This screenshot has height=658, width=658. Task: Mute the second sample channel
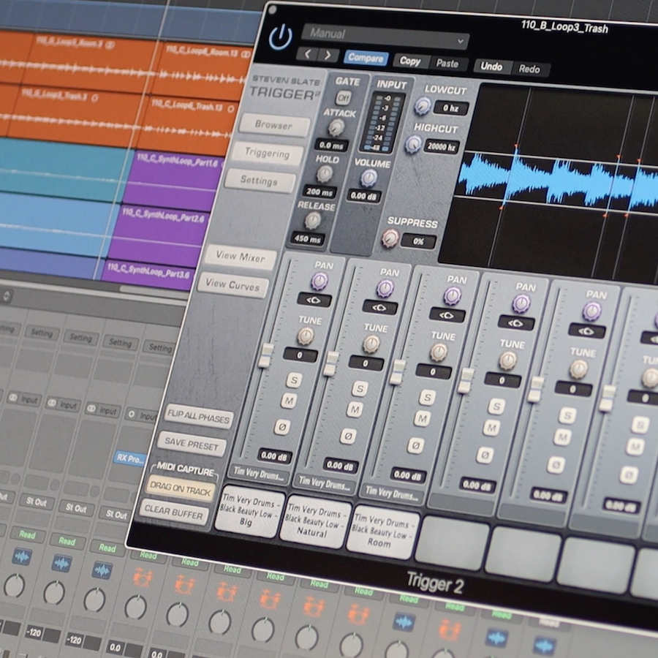click(355, 409)
